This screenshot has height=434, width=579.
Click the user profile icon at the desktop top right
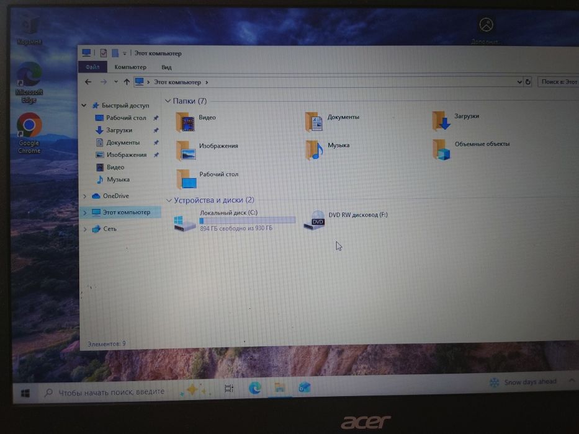487,25
